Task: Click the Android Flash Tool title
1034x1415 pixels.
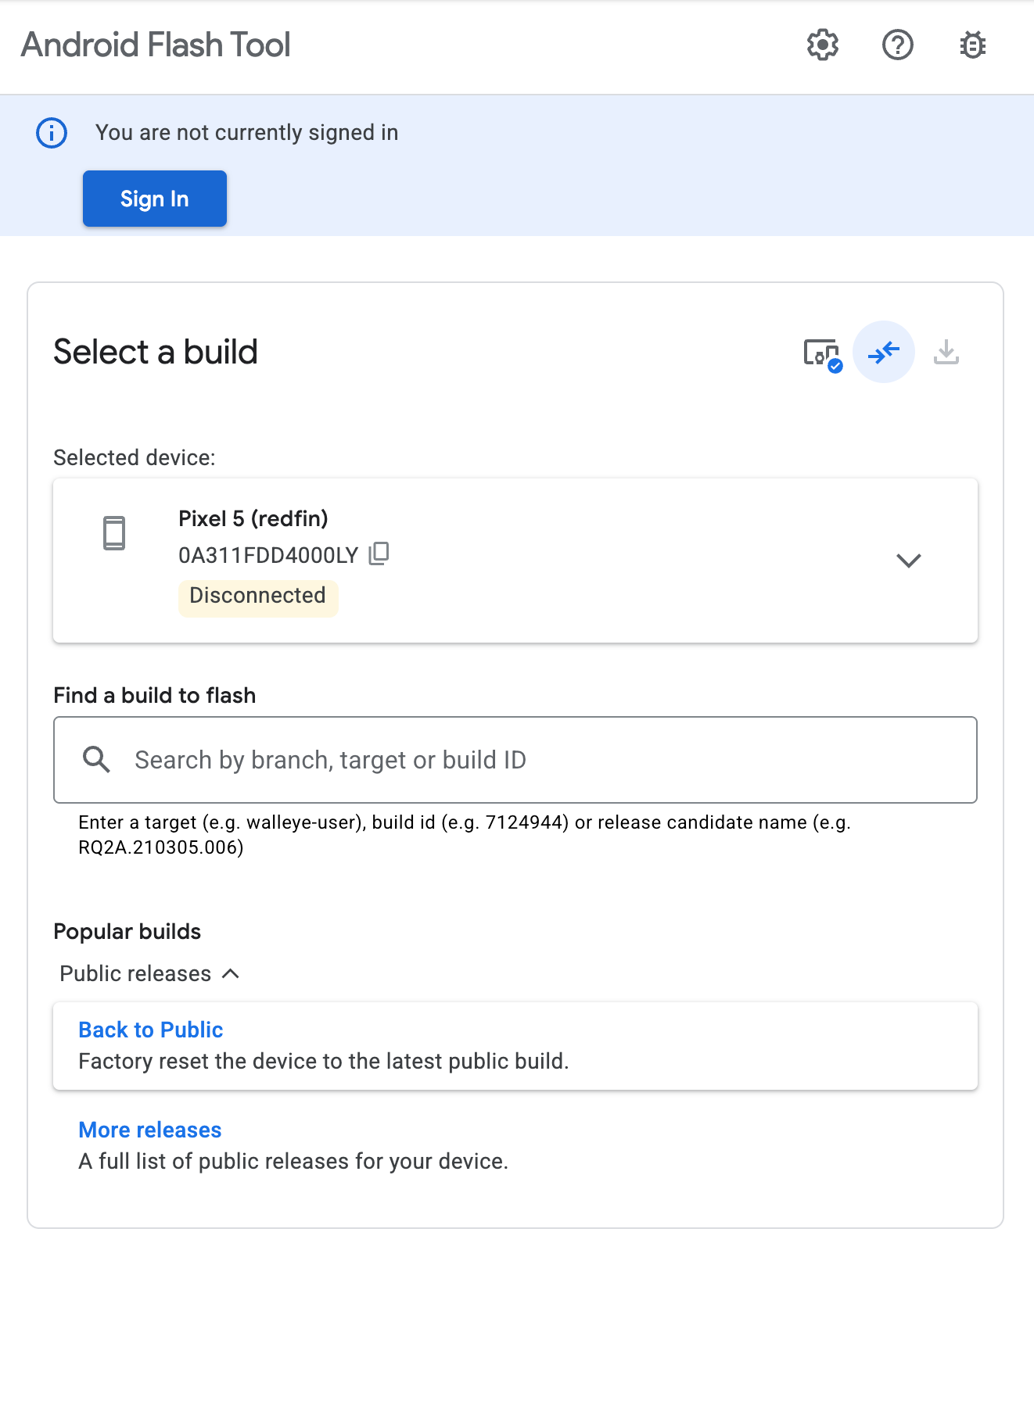Action: [x=156, y=45]
